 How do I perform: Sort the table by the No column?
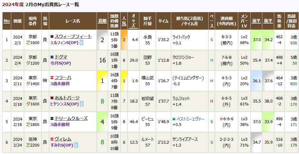[x=7, y=21]
